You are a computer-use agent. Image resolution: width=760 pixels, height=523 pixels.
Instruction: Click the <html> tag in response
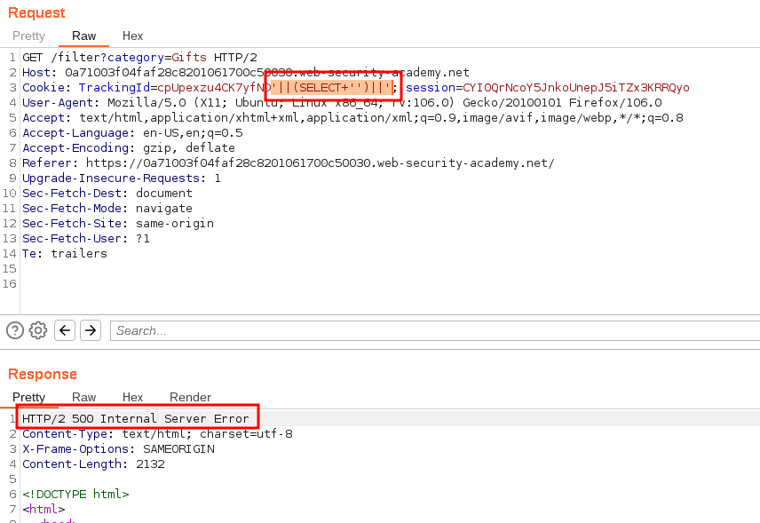click(x=44, y=509)
